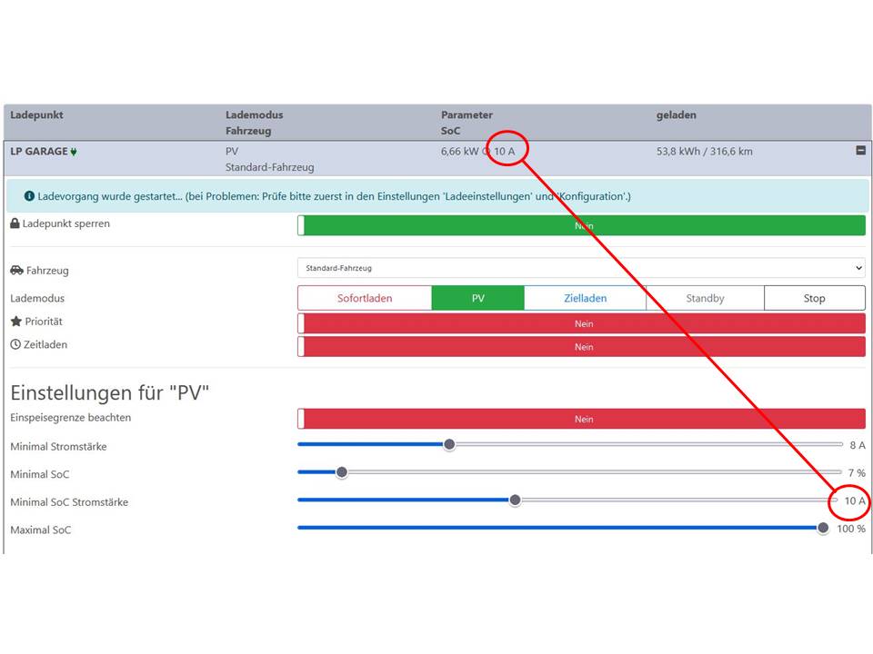The height and width of the screenshot is (654, 873).
Task: Click the car icon beside Fahrzeug
Action: coord(16,271)
